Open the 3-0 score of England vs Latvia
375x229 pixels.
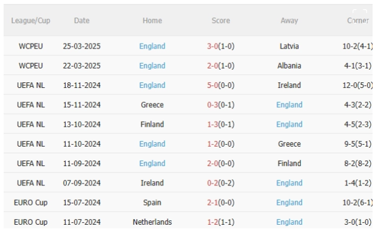click(212, 46)
